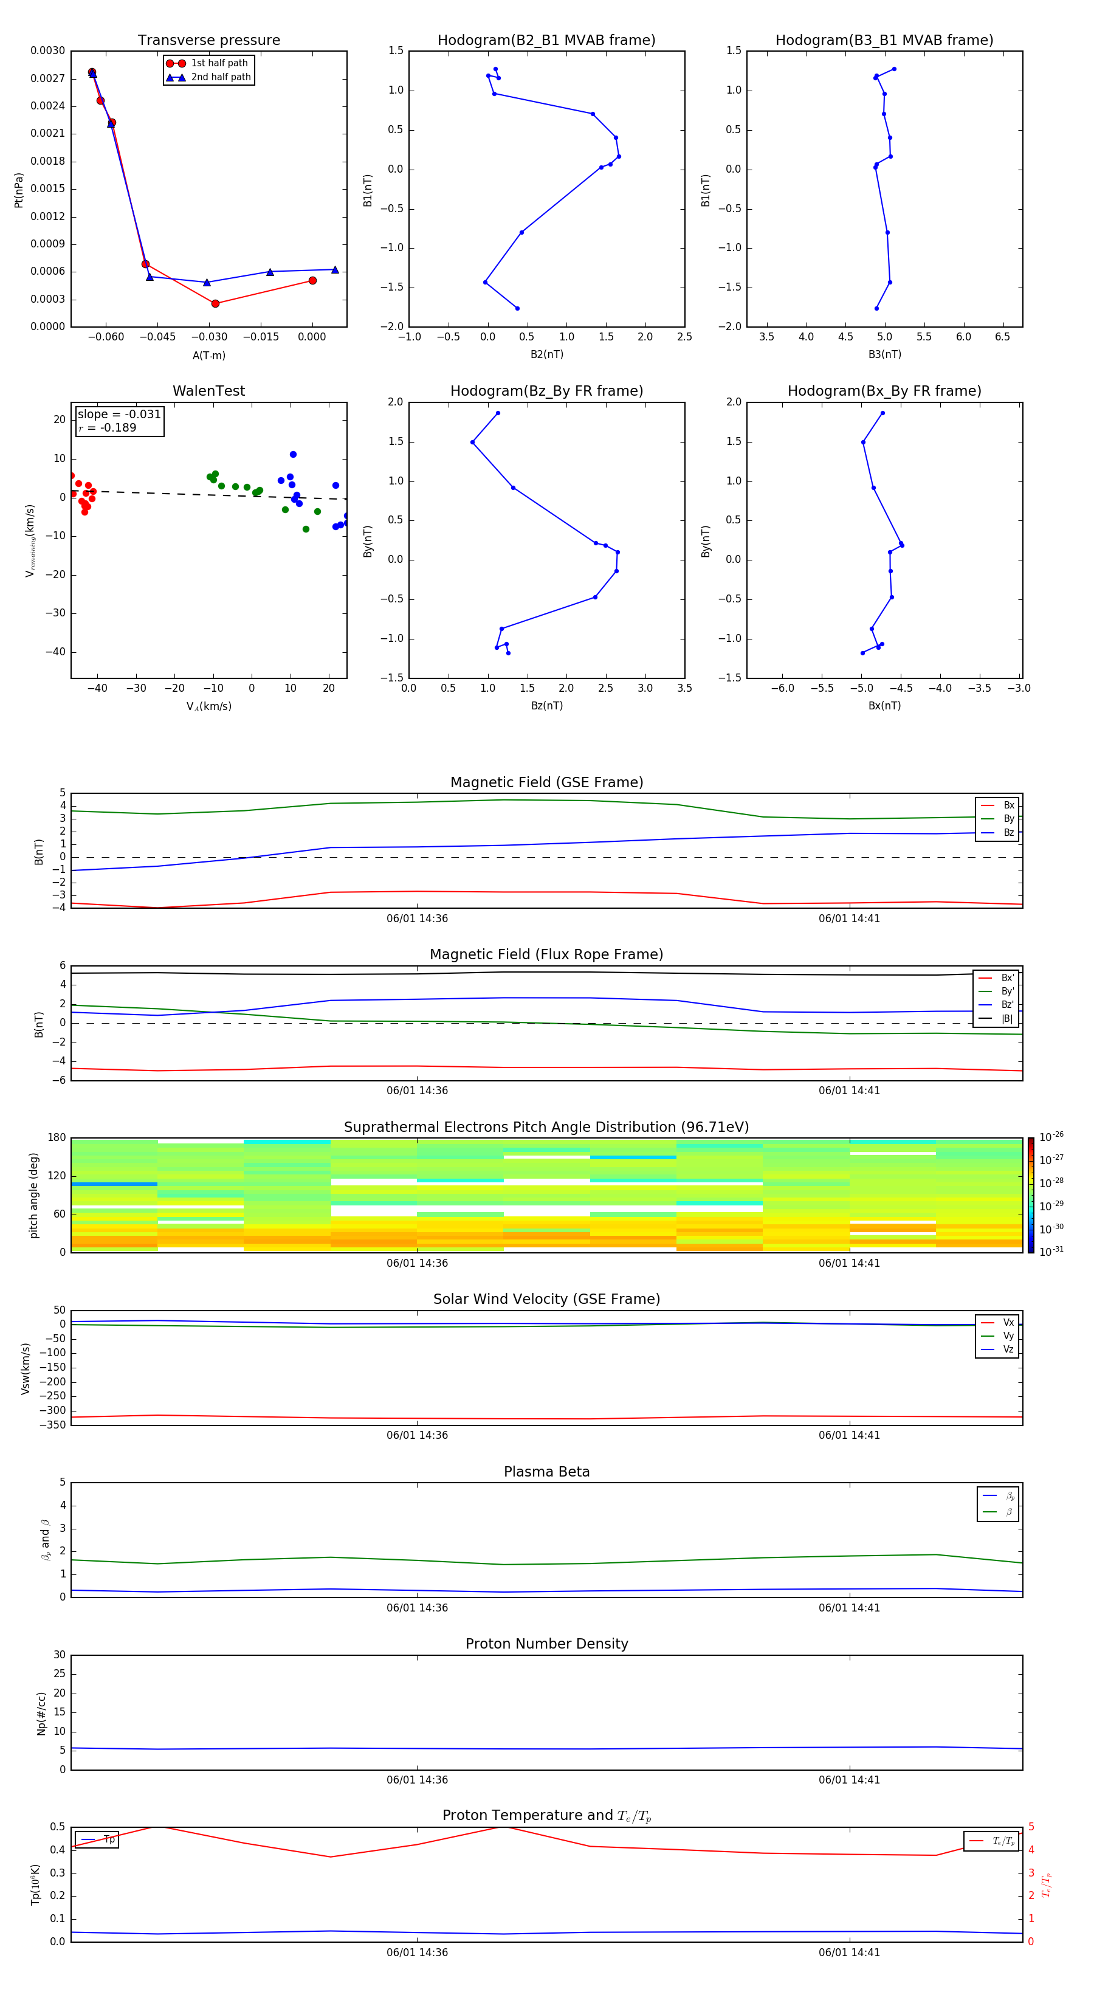This screenshot has width=1094, height=2006.
Task: Click the 'Hodogram(B2_B1 MVAB frame)' title
Action: pyautogui.click(x=546, y=41)
